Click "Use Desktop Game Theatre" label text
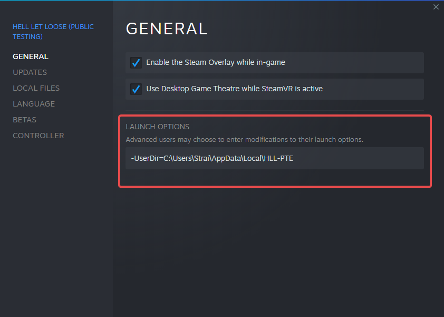 pyautogui.click(x=234, y=89)
